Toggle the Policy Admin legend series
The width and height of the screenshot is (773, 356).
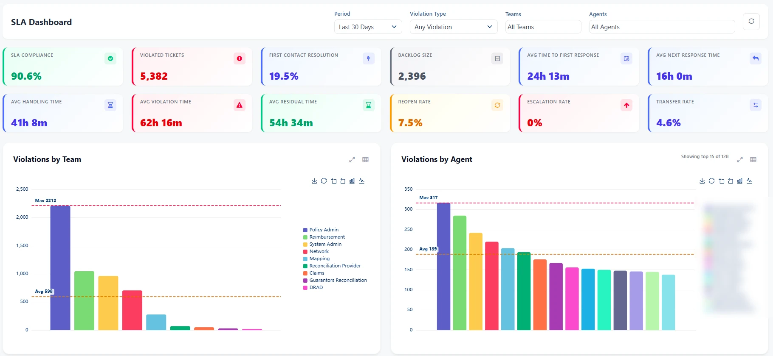pos(321,230)
